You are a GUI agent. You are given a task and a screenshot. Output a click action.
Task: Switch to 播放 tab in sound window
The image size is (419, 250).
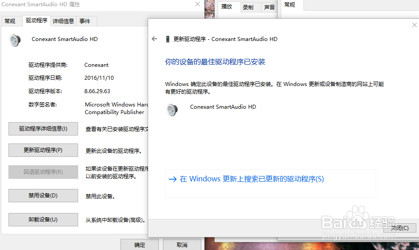pos(227,7)
